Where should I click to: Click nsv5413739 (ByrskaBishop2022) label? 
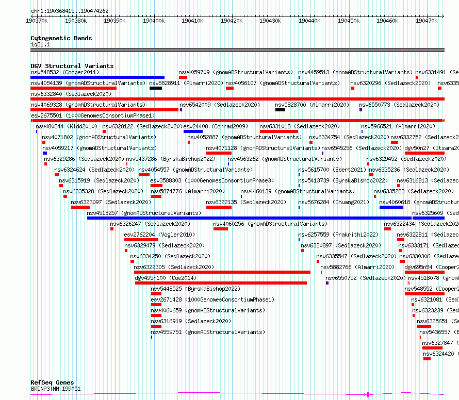pos(343,180)
